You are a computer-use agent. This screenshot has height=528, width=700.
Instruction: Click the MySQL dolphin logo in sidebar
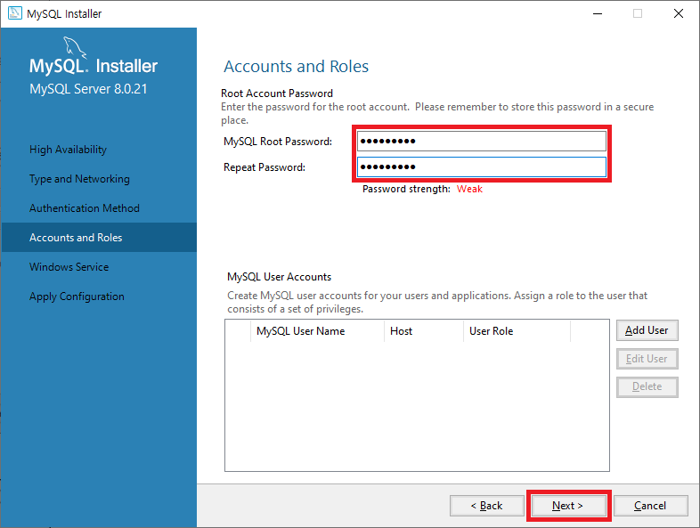[x=74, y=47]
